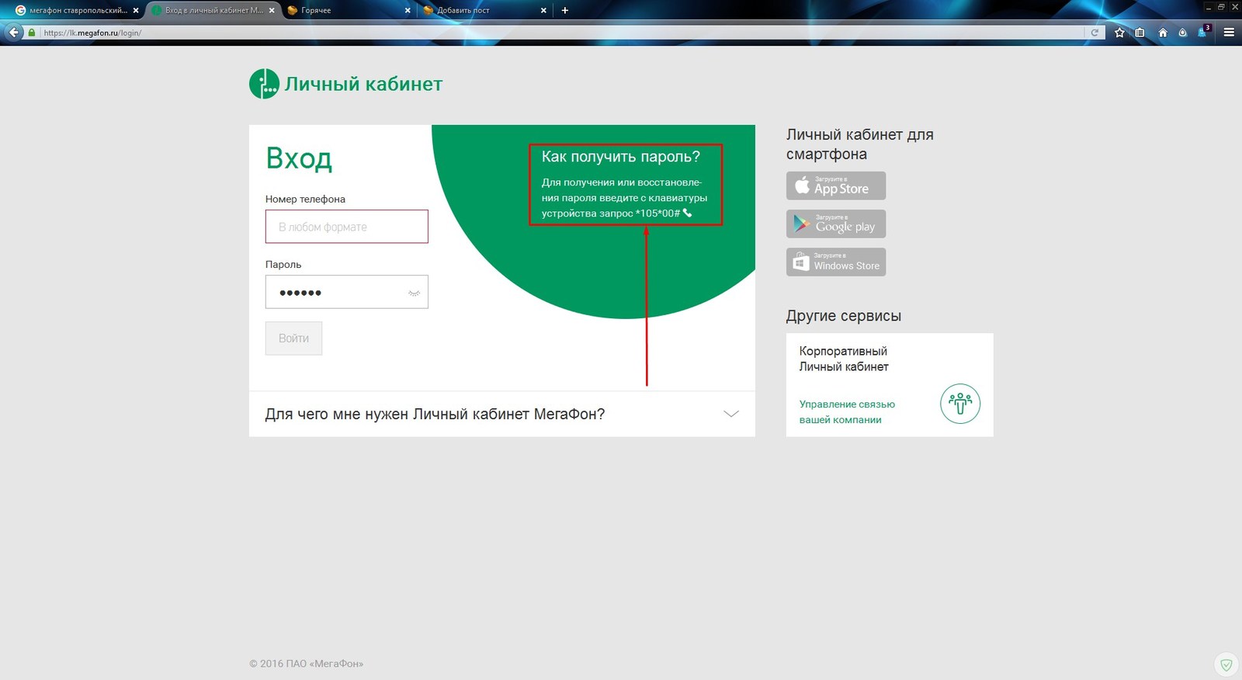
Task: Click the 'Войти' login button
Action: click(x=293, y=338)
